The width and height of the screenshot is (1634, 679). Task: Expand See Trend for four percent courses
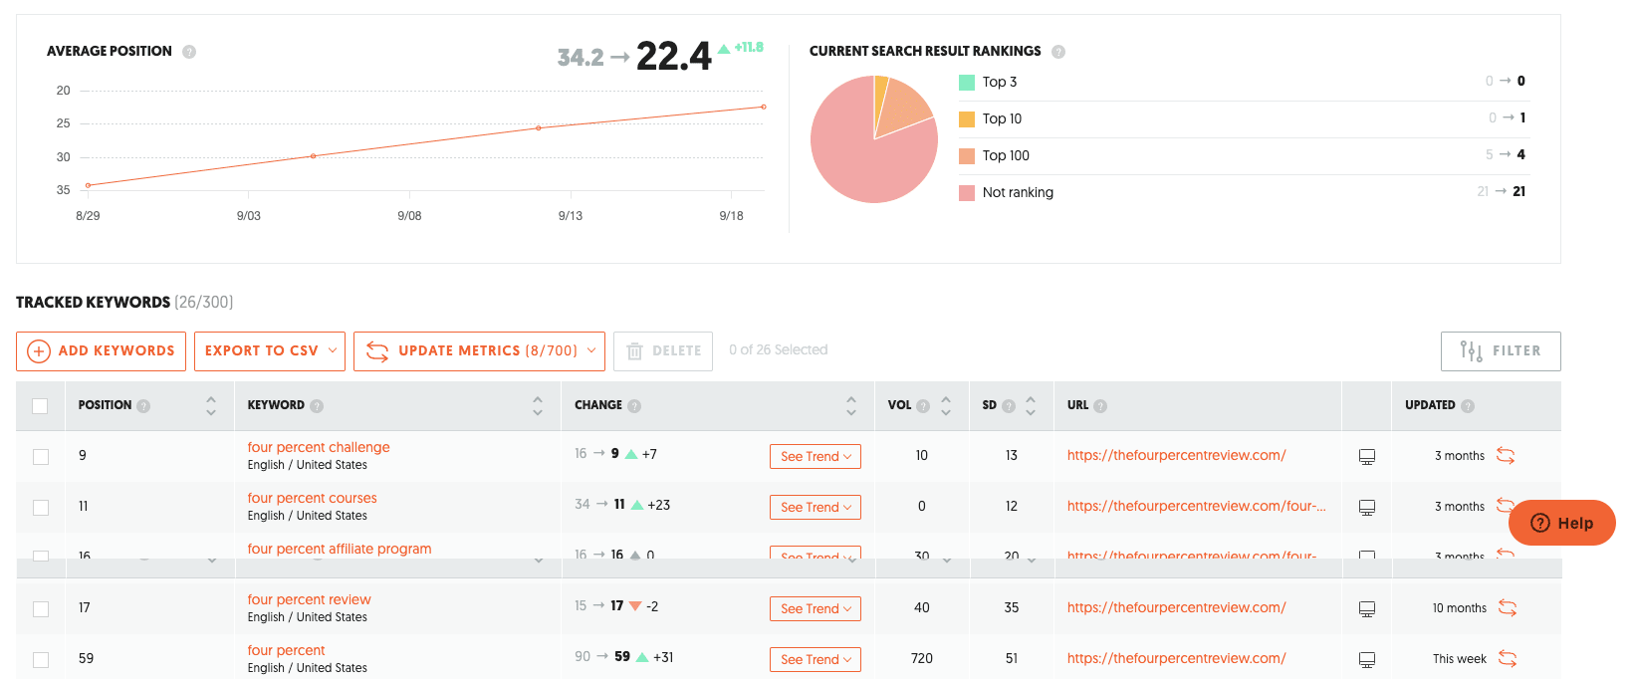point(816,508)
